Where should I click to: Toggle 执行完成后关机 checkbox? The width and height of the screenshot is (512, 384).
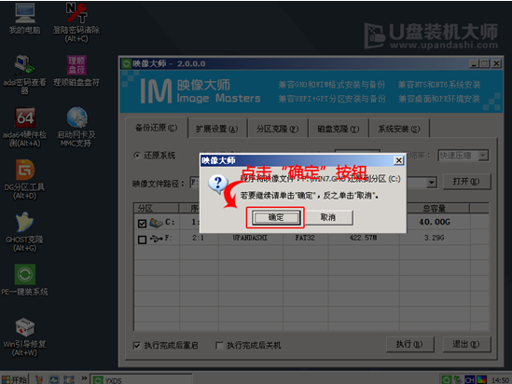point(219,345)
